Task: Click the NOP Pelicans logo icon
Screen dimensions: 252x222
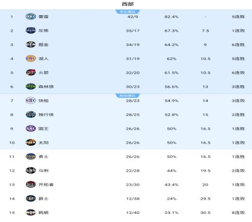Action: (31, 212)
